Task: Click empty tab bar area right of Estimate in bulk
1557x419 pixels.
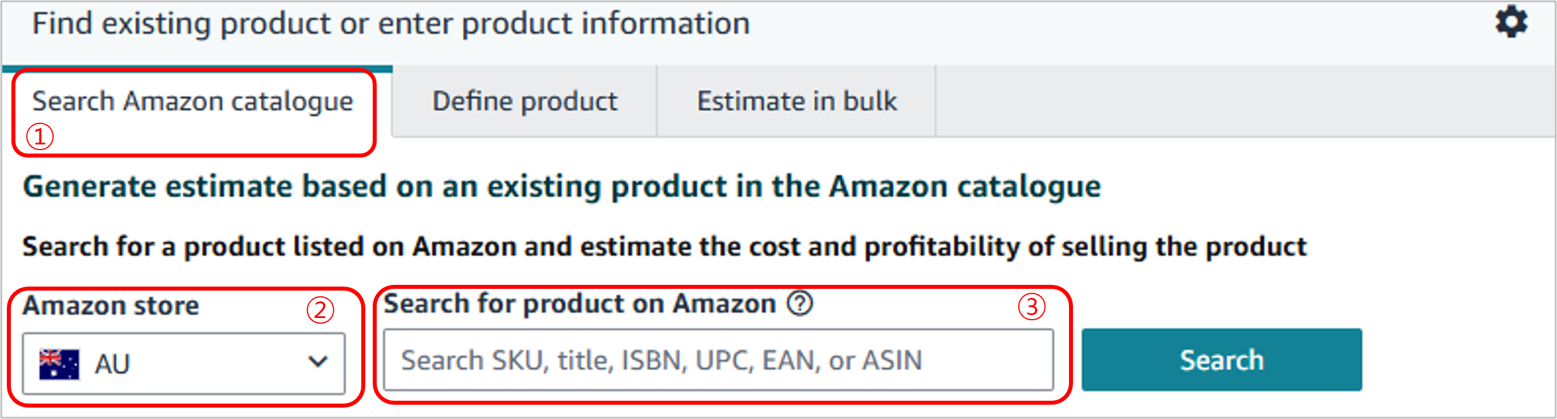Action: (x=1245, y=101)
